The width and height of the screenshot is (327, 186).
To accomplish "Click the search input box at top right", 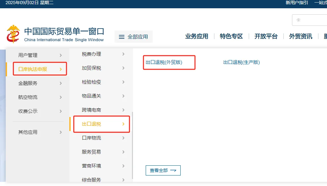I will click(x=310, y=20).
